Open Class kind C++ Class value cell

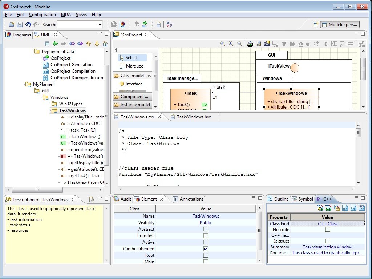point(327,223)
